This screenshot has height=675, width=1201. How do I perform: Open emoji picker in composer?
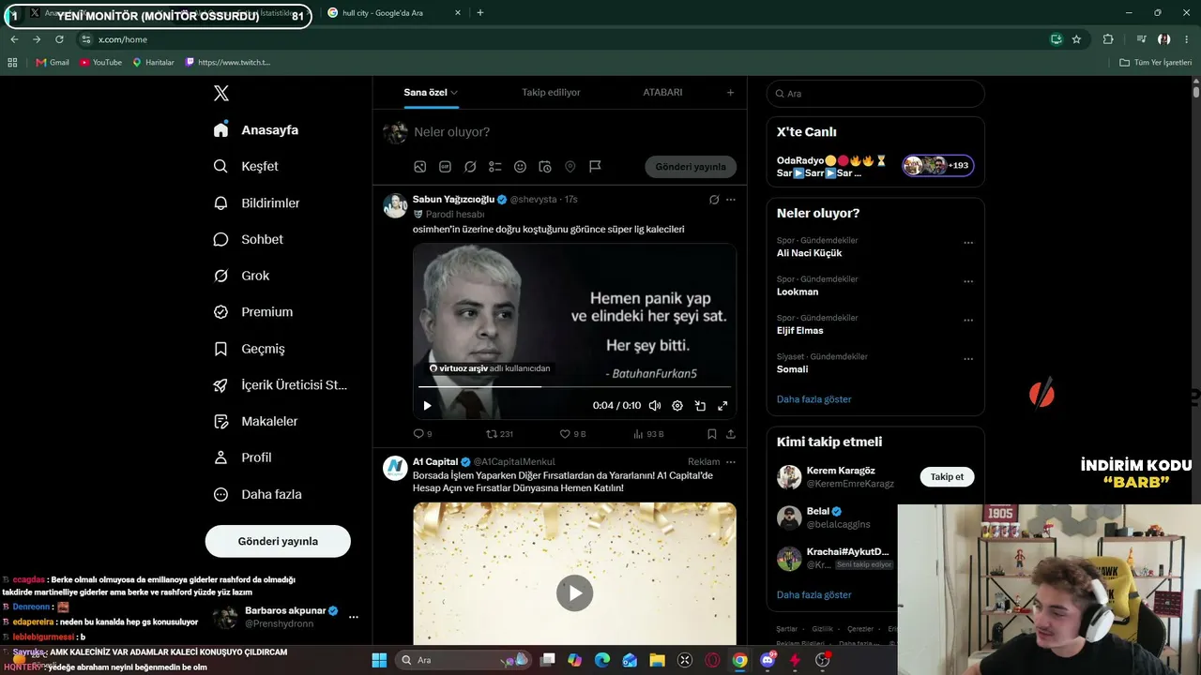click(x=520, y=167)
